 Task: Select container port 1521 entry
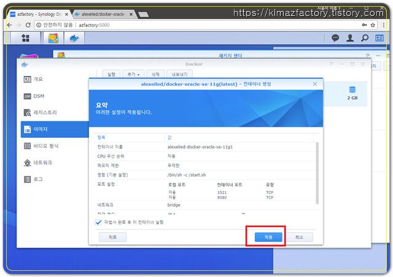[222, 192]
